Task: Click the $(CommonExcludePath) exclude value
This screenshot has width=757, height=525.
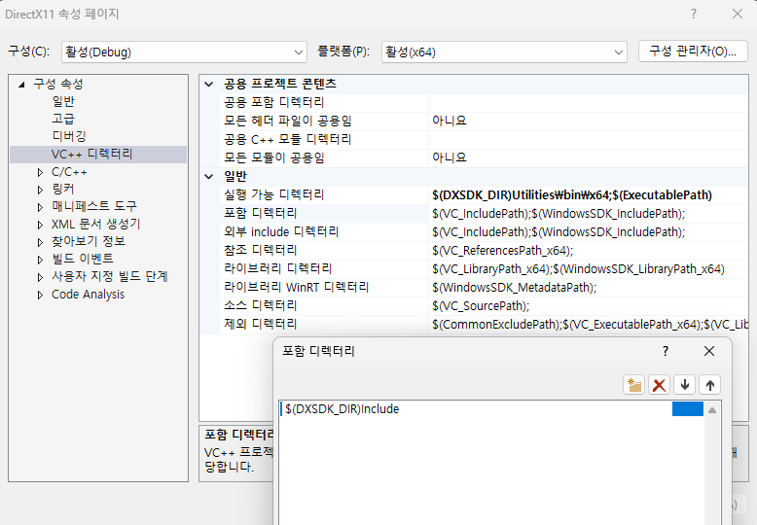Action: pyautogui.click(x=590, y=325)
